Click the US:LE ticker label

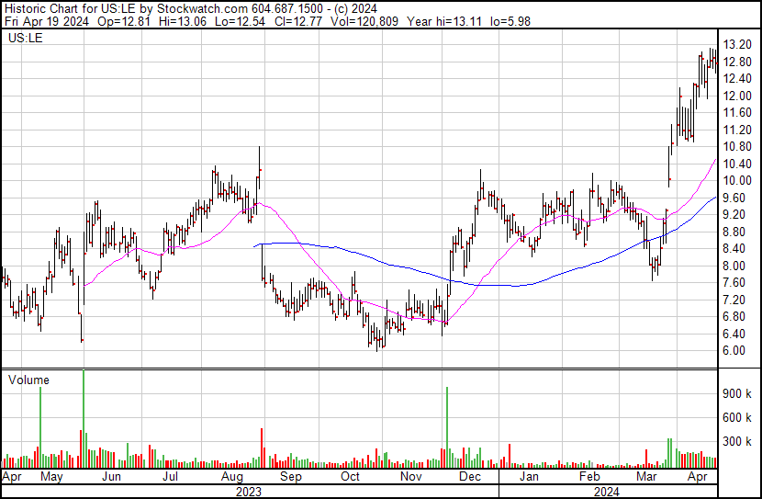coord(26,38)
